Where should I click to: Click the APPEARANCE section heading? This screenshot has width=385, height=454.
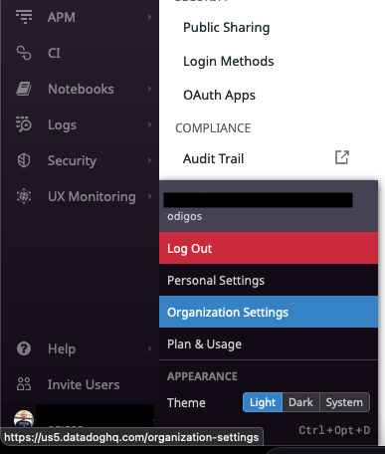point(202,376)
